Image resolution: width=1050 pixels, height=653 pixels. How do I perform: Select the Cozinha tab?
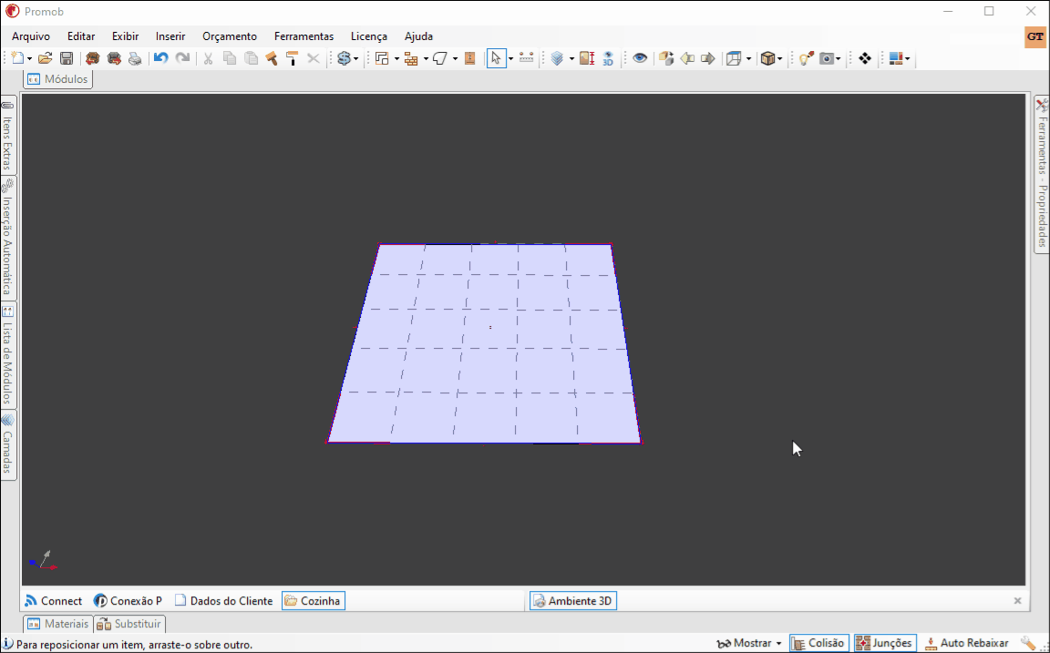point(314,601)
